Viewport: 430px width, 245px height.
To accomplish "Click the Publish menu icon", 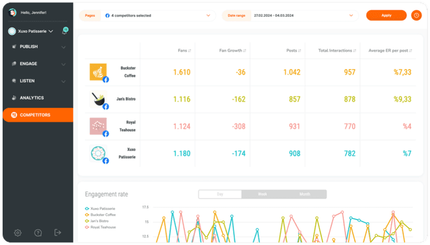I will 14,46.
